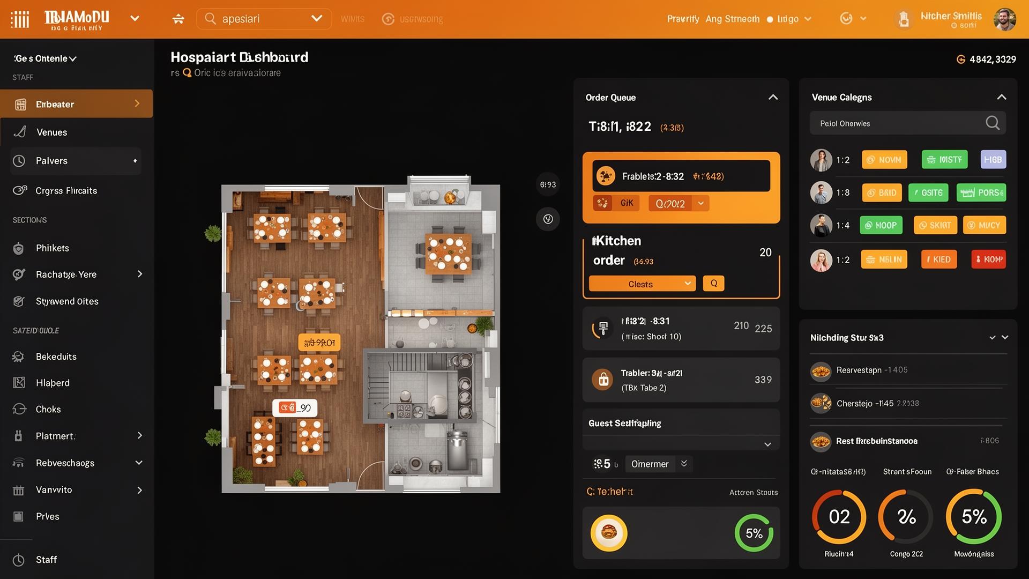This screenshot has height=579, width=1029.
Task: Select the filter icon in the top bar
Action: pyautogui.click(x=177, y=18)
